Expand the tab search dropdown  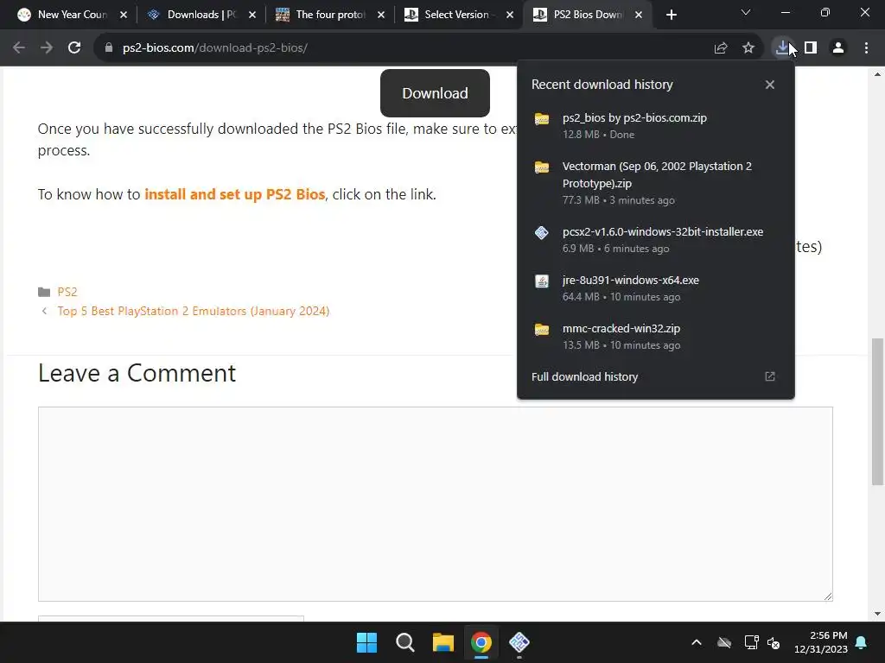pos(746,12)
